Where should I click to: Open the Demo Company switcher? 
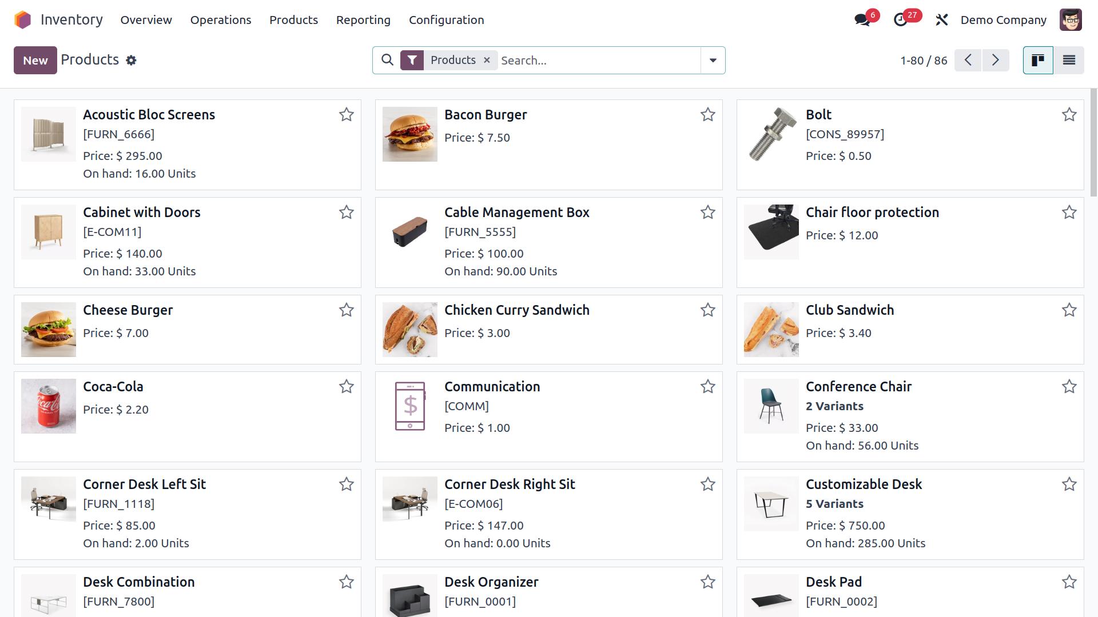click(x=1003, y=20)
